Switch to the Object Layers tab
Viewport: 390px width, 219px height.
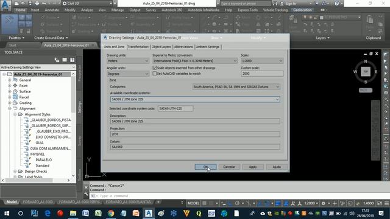[161, 47]
